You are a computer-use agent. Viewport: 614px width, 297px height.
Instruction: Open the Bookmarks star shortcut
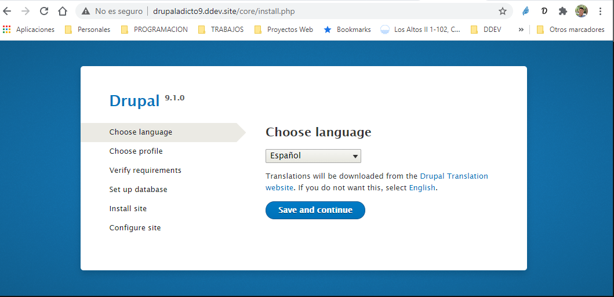click(347, 30)
